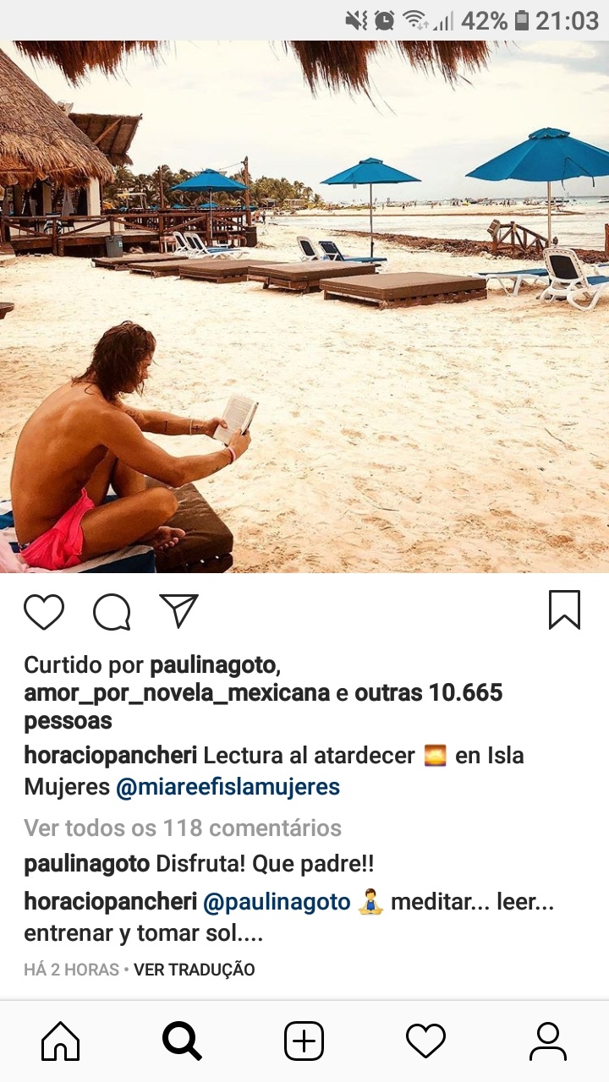Save post with the bookmark icon
609x1082 pixels.
[x=564, y=610]
